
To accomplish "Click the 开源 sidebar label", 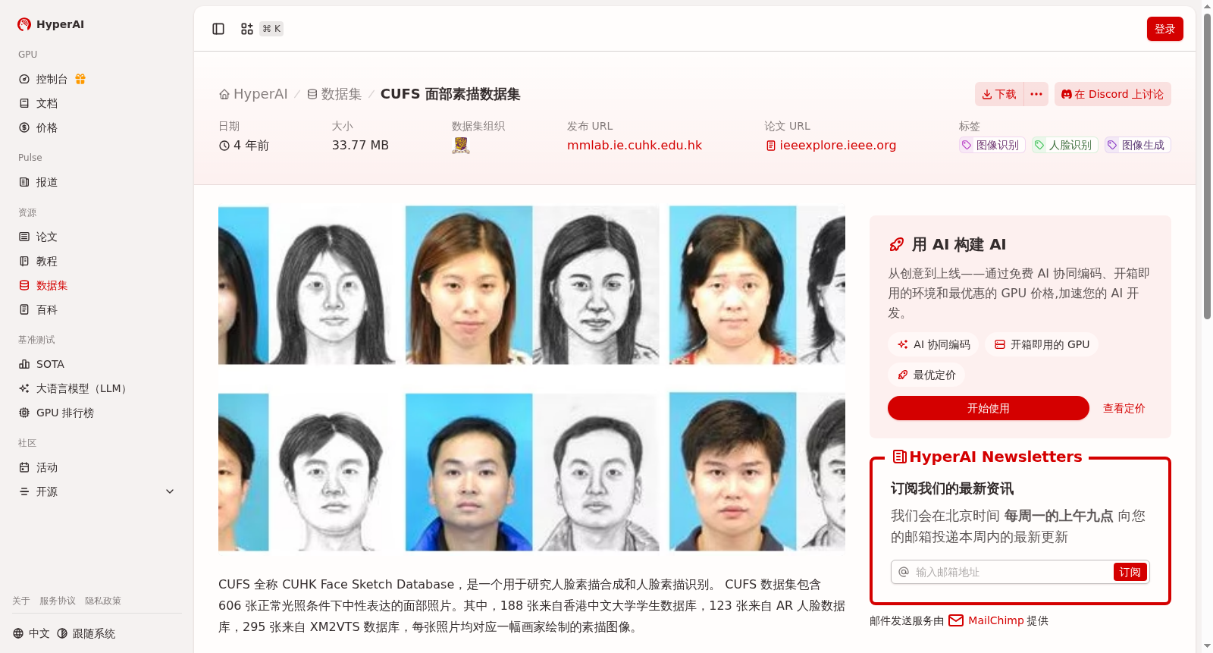I will click(x=47, y=491).
